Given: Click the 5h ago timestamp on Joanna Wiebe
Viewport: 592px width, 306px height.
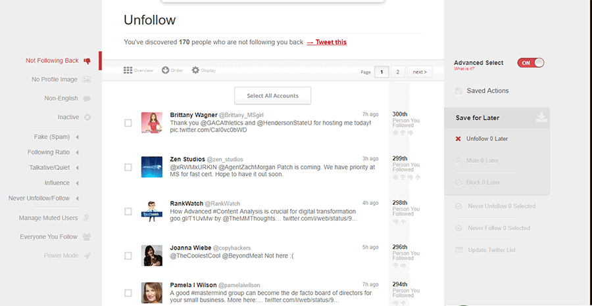Looking at the screenshot, I should tap(370, 247).
